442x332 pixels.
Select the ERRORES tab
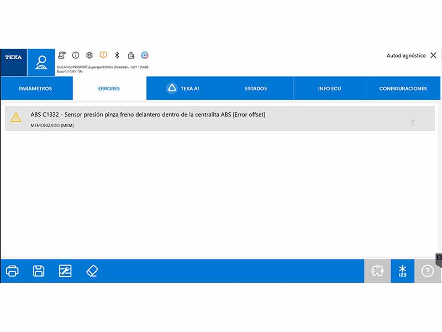pos(109,89)
